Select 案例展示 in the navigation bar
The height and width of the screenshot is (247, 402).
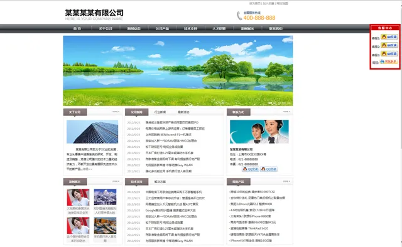tap(247, 28)
